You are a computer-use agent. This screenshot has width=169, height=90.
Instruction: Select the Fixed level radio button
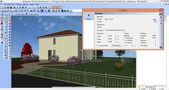[x=125, y=38]
